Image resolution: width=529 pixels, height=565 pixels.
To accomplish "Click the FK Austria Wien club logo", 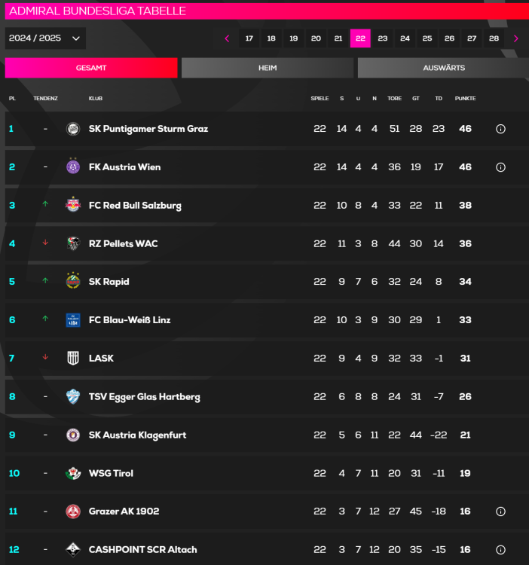I will [73, 167].
